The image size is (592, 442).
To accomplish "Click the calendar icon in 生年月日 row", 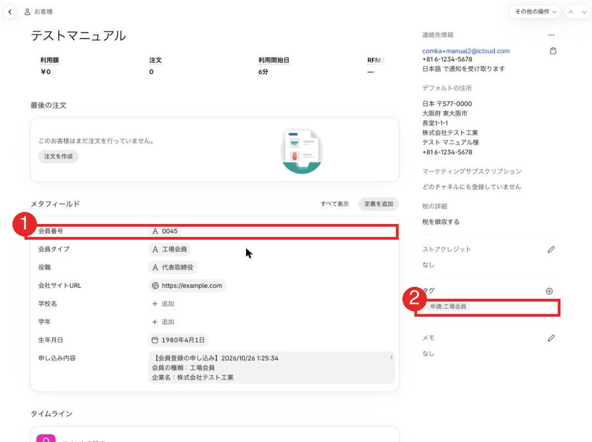I will pyautogui.click(x=155, y=340).
